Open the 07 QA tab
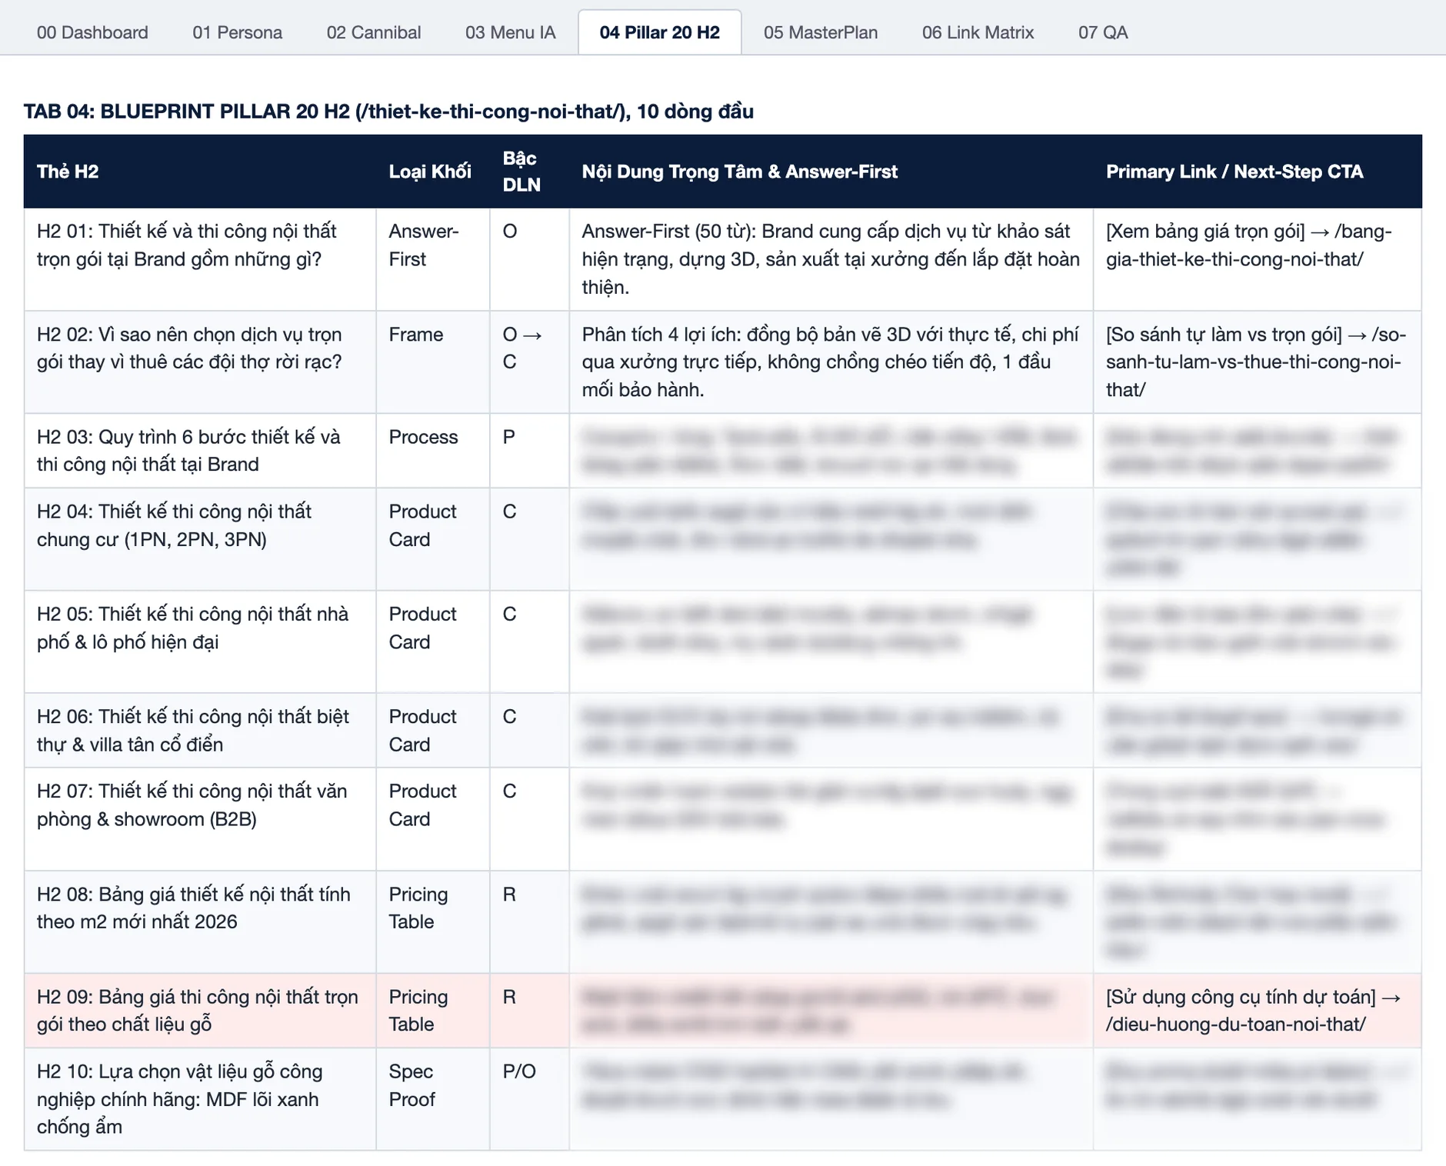Viewport: 1446px width, 1166px height. tap(1103, 32)
